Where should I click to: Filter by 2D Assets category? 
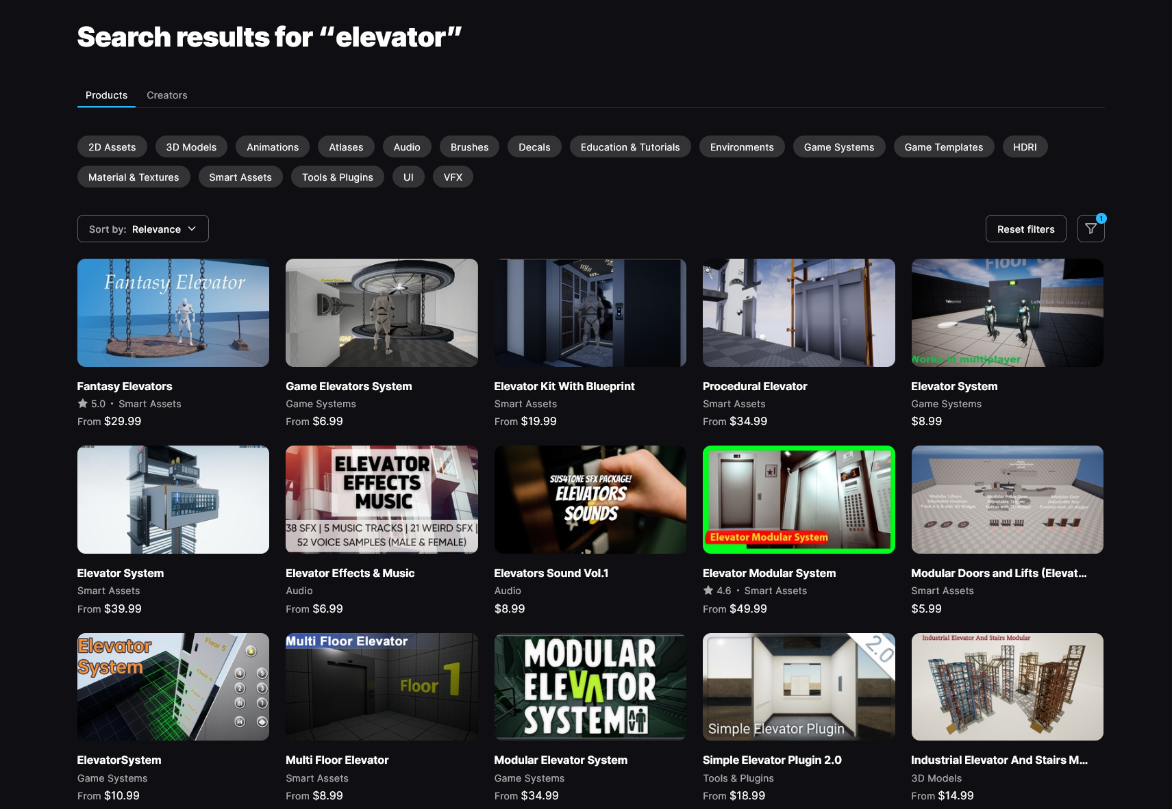click(x=112, y=147)
